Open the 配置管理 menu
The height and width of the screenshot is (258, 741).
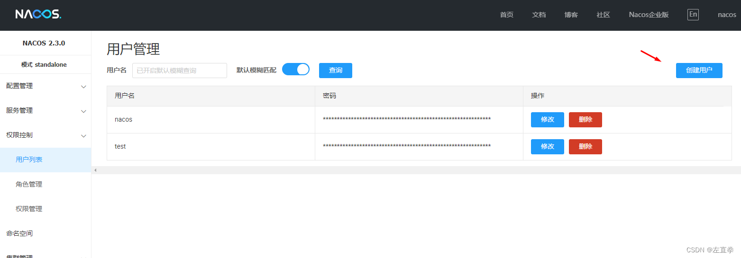[x=46, y=86]
